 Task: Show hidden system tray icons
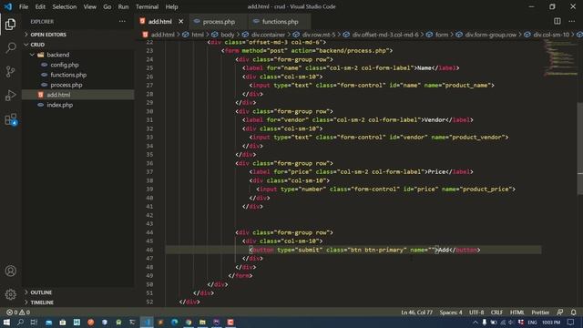[476, 322]
